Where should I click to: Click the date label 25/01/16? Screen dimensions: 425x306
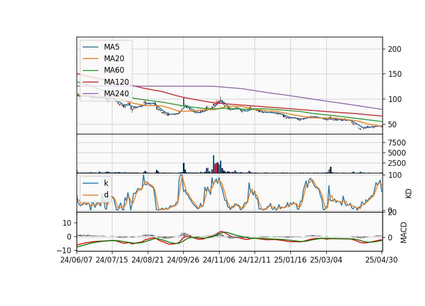(290, 260)
